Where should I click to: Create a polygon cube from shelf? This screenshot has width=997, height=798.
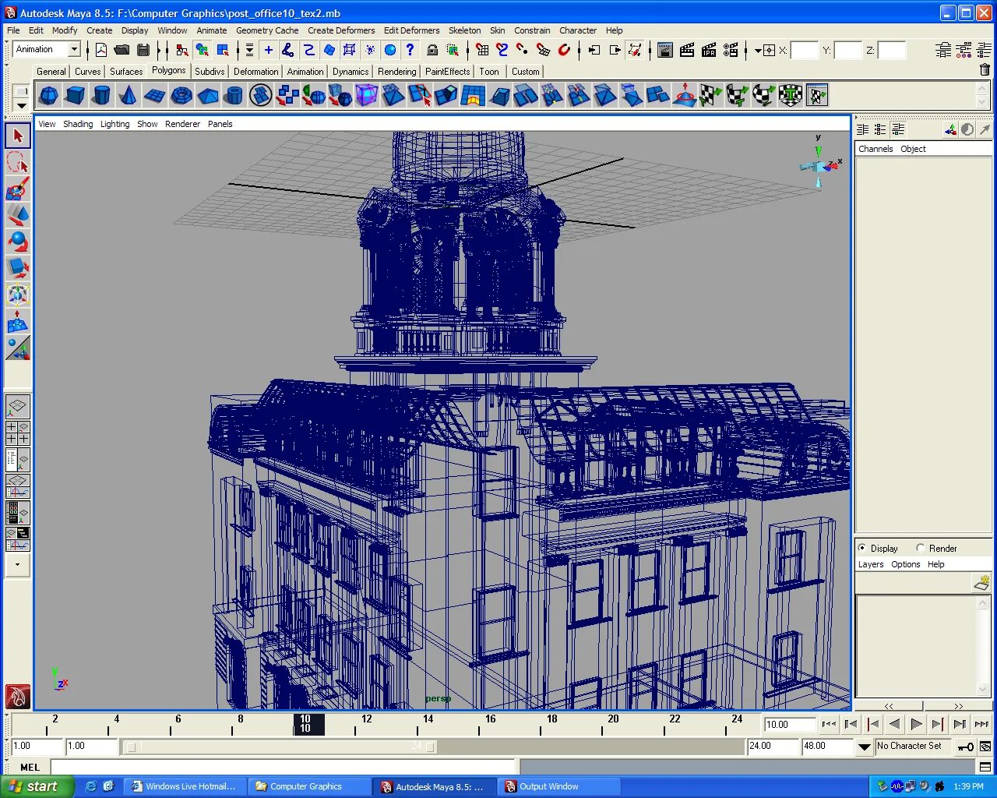click(75, 96)
